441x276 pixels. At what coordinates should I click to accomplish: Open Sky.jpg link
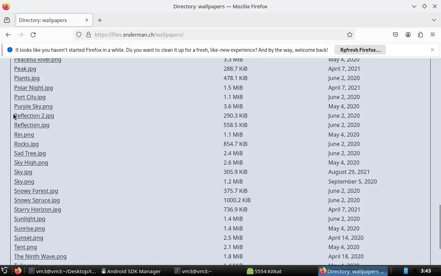23,172
